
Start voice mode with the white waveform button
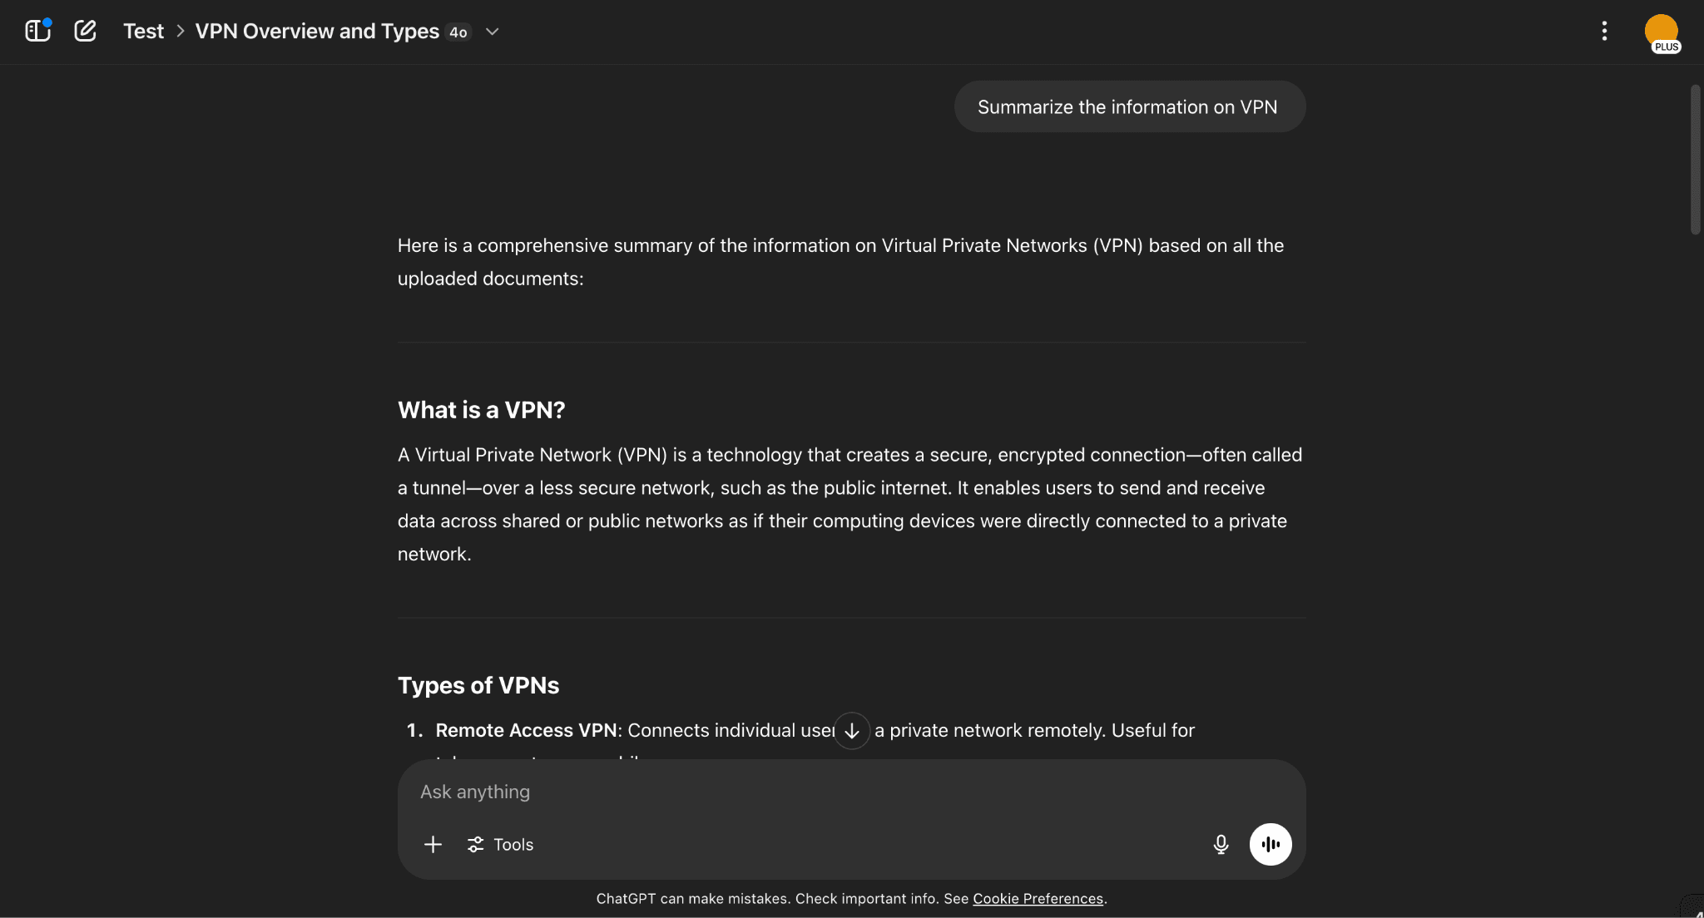click(1271, 845)
